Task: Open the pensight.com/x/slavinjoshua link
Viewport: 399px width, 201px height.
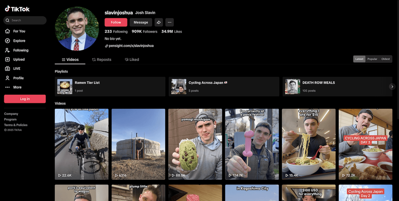Action: tap(131, 46)
